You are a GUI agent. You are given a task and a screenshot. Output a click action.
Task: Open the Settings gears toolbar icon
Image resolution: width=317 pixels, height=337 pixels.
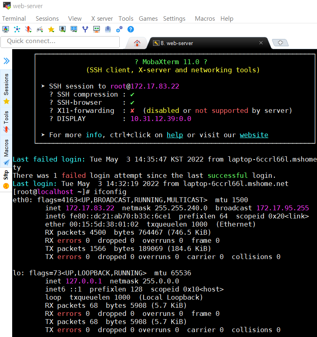tap(119, 29)
